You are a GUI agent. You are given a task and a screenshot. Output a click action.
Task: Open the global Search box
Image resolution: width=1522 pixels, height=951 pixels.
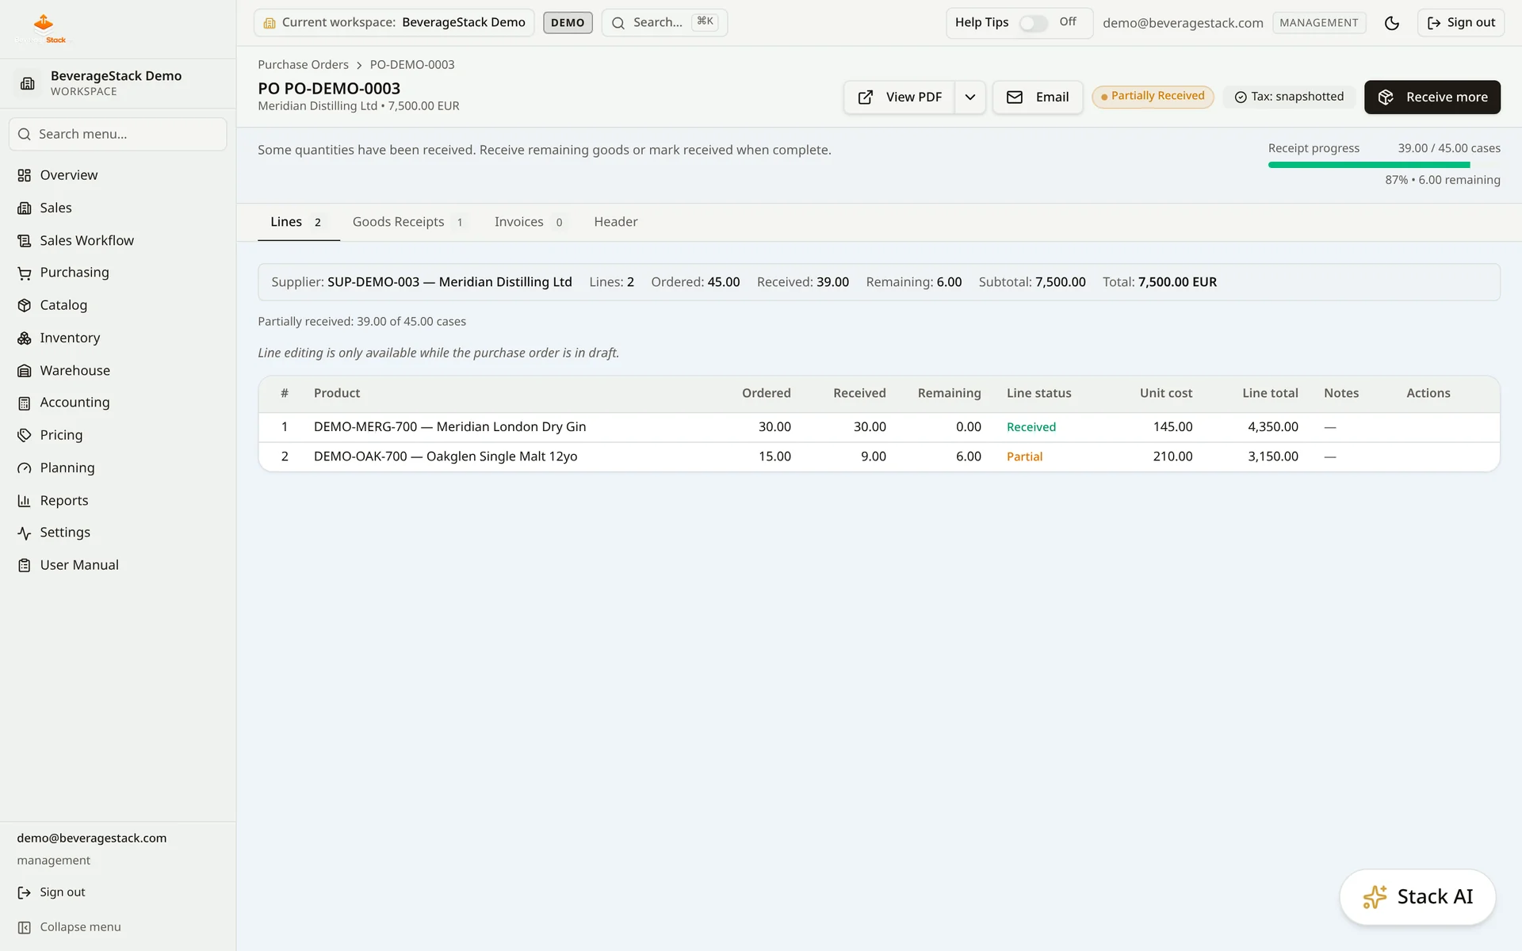point(664,22)
